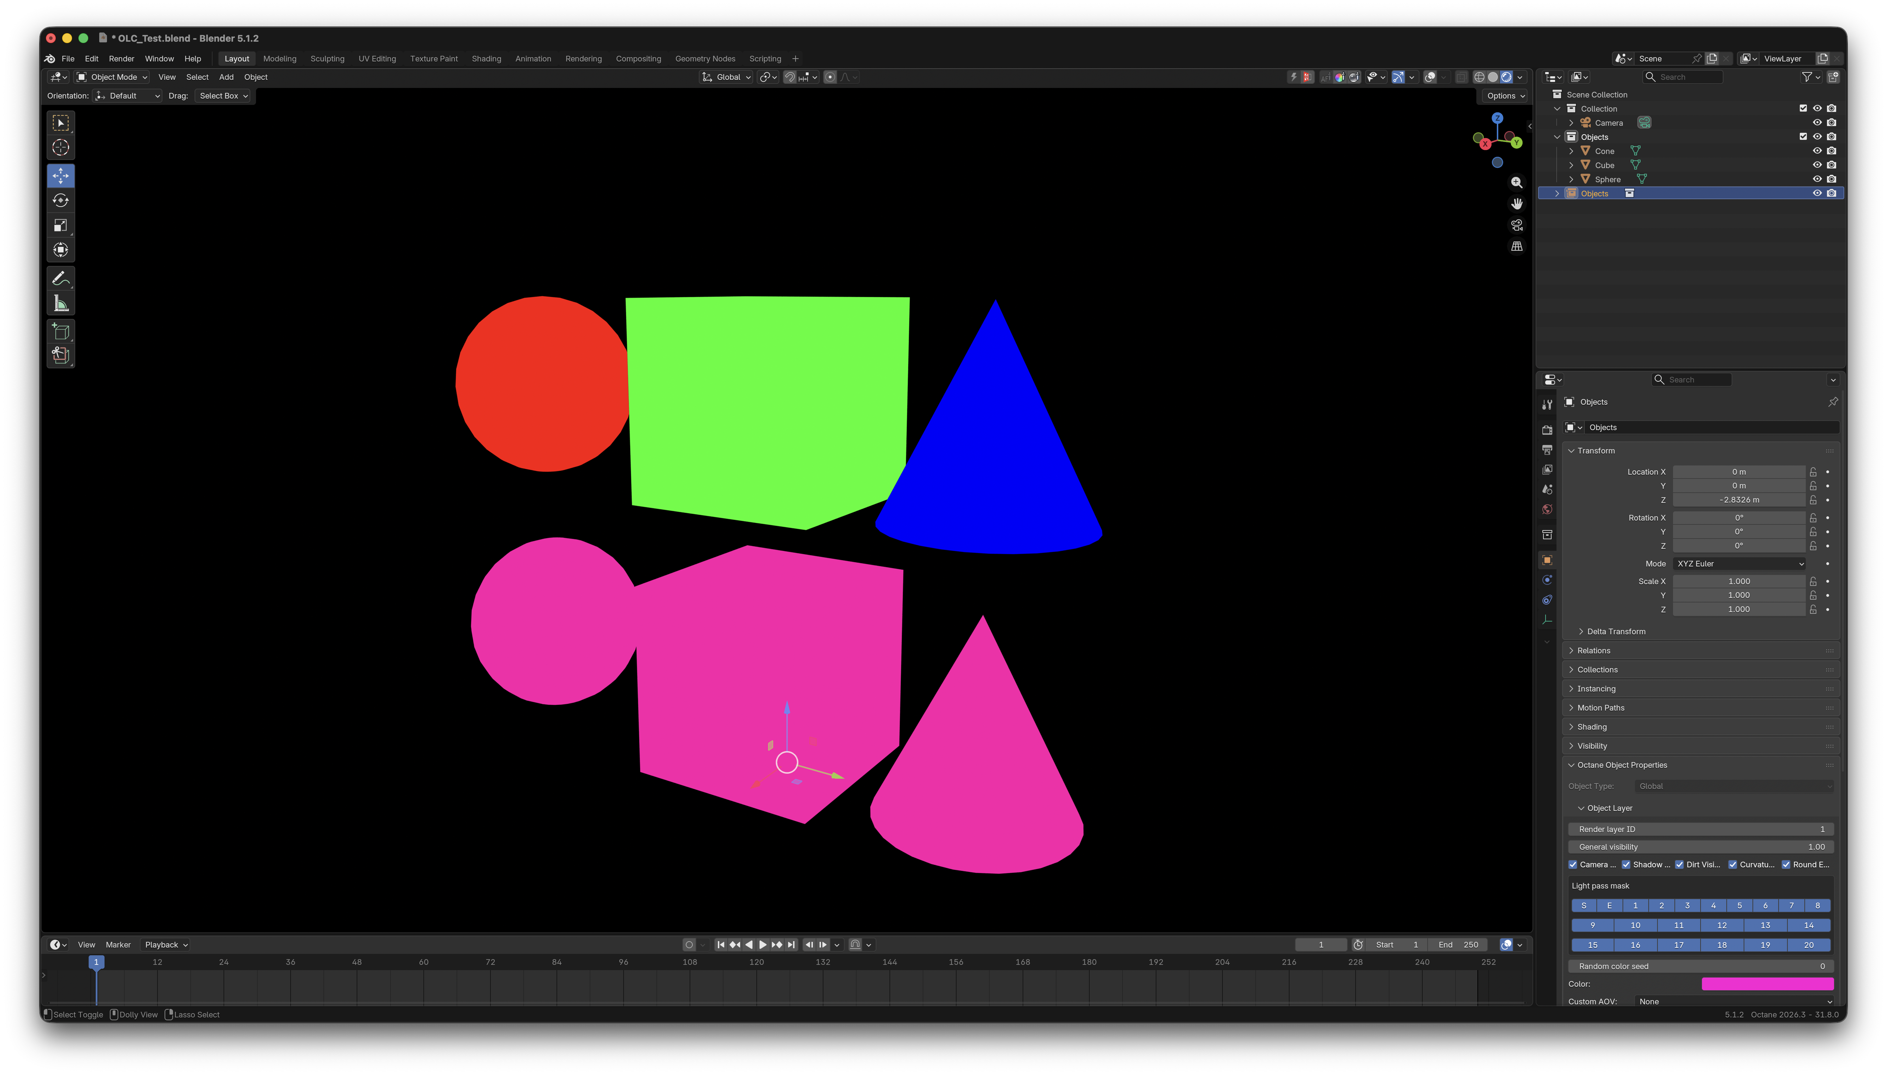
Task: Open the Marker menu in the timeline
Action: coord(118,944)
